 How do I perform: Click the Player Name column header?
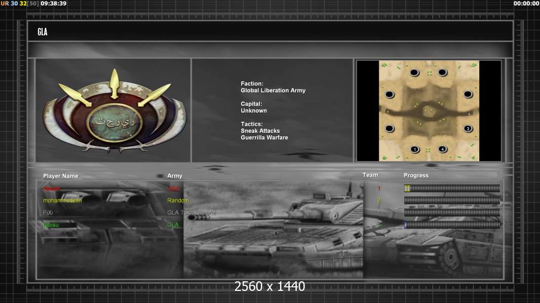pyautogui.click(x=61, y=176)
